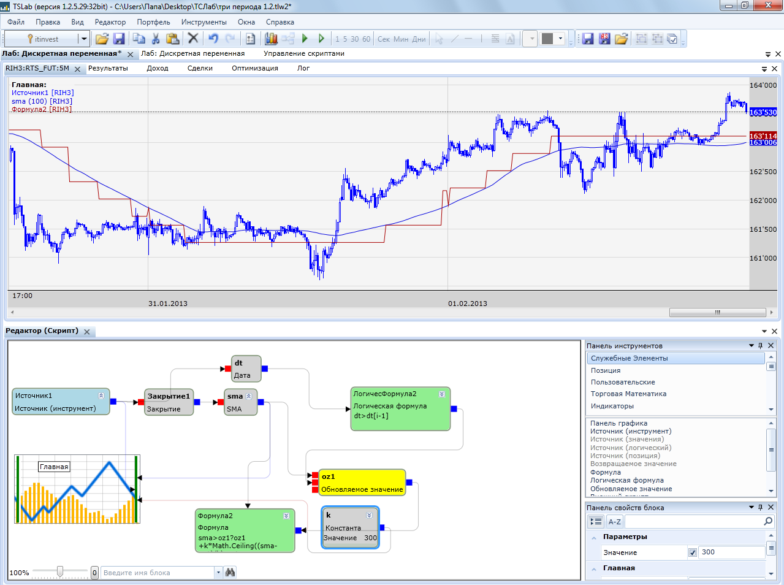
Task: Click the first green play arrow
Action: coord(305,39)
